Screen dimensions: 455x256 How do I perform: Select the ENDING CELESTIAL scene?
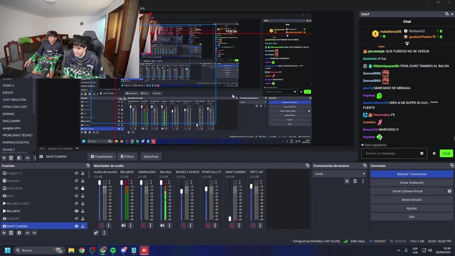click(16, 142)
